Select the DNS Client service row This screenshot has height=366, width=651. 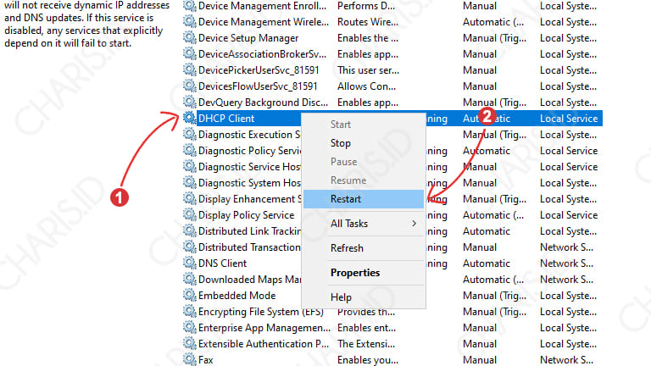pyautogui.click(x=223, y=263)
